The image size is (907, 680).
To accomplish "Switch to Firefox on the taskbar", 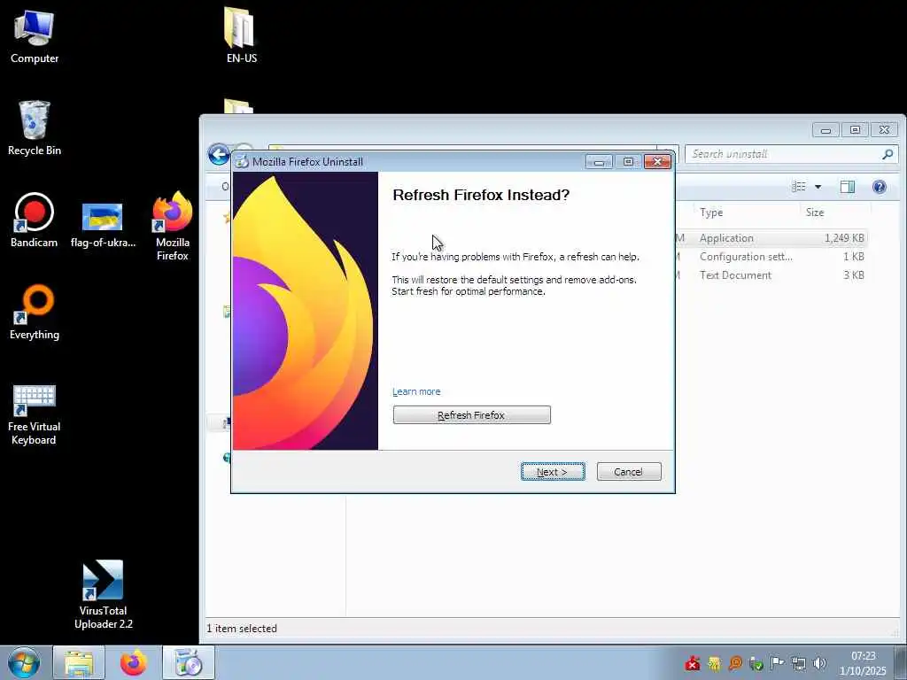I will [134, 662].
